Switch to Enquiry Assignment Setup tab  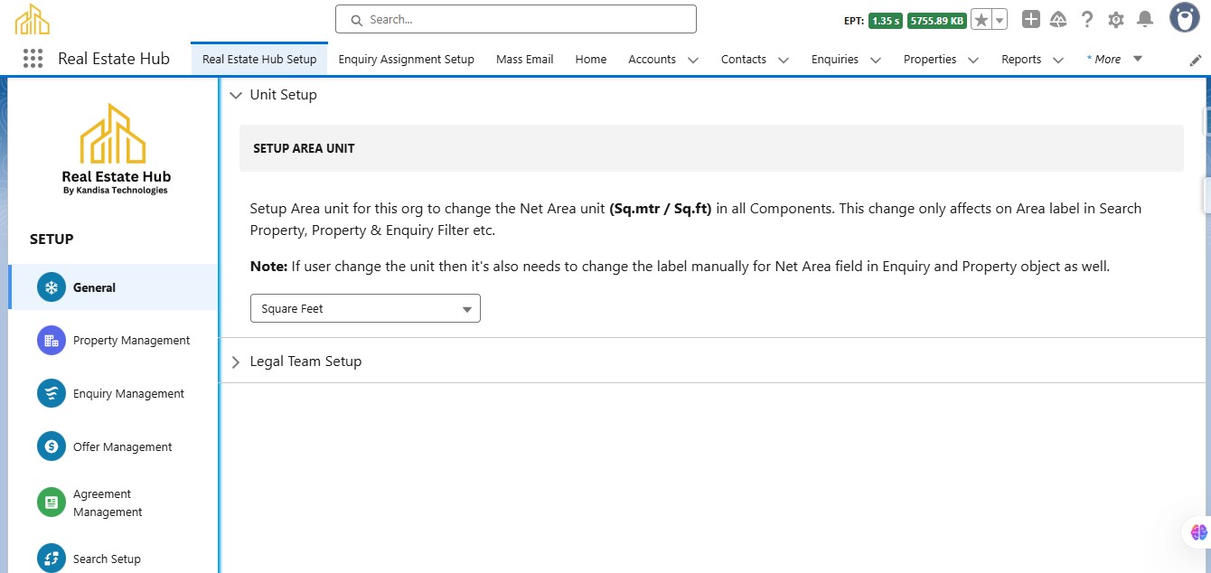click(x=406, y=60)
